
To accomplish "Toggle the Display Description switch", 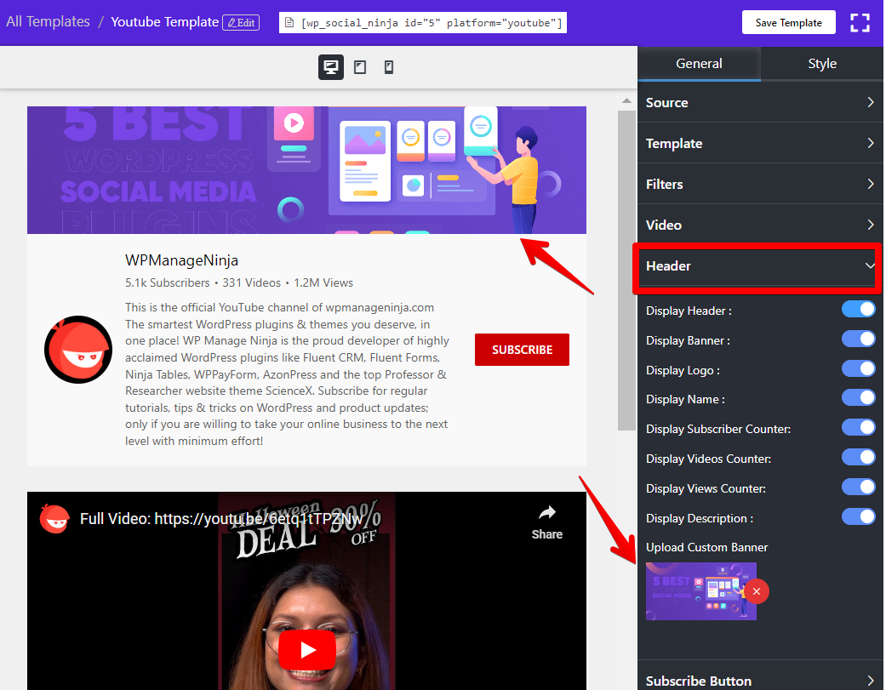I will pos(858,516).
